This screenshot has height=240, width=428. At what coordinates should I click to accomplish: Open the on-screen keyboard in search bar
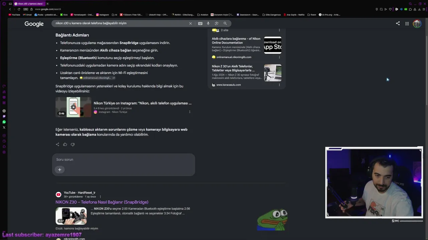(x=200, y=23)
